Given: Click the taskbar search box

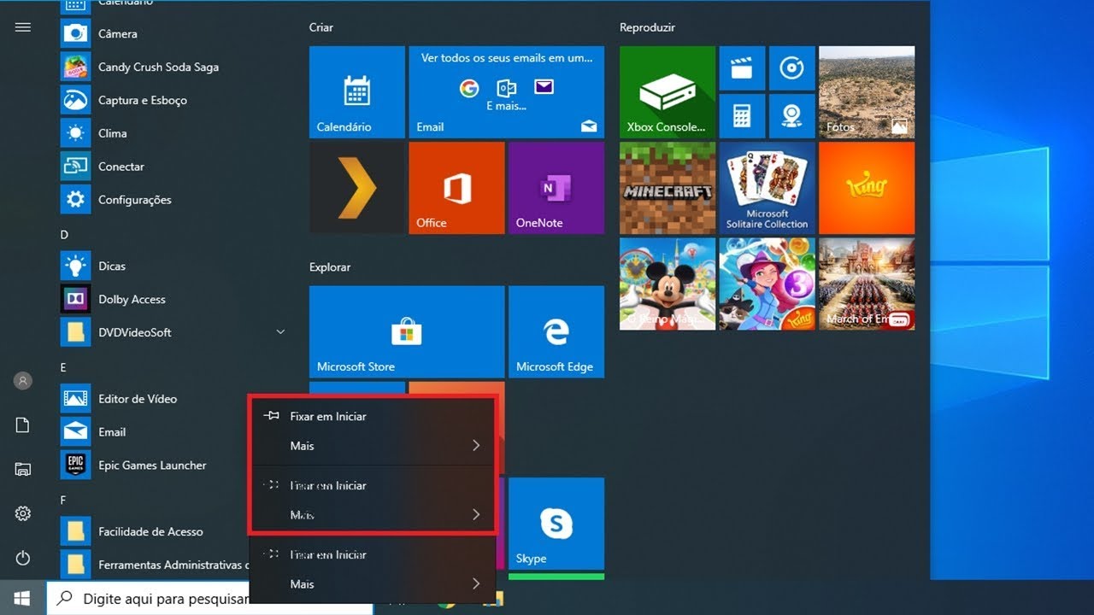Looking at the screenshot, I should pyautogui.click(x=209, y=599).
